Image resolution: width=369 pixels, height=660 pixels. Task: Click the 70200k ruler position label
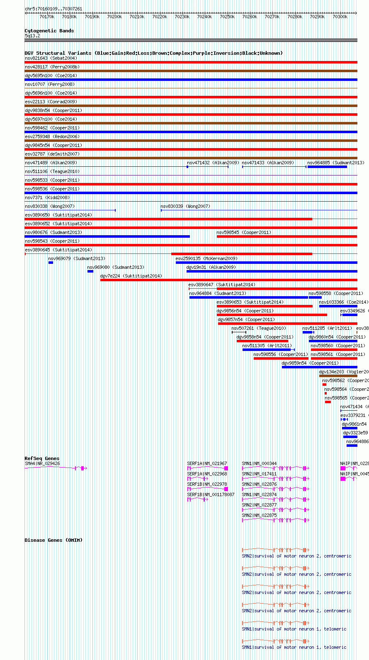pyautogui.click(x=114, y=17)
